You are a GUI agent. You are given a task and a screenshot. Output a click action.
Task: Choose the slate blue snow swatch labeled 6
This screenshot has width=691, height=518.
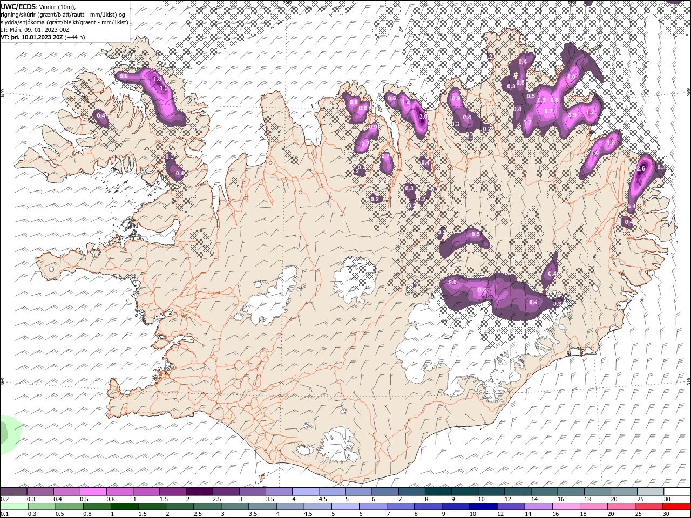coord(385,492)
